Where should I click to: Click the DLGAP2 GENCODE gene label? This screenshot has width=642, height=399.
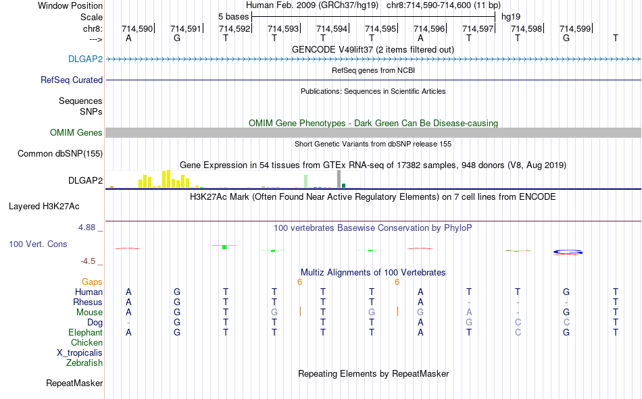click(x=85, y=59)
